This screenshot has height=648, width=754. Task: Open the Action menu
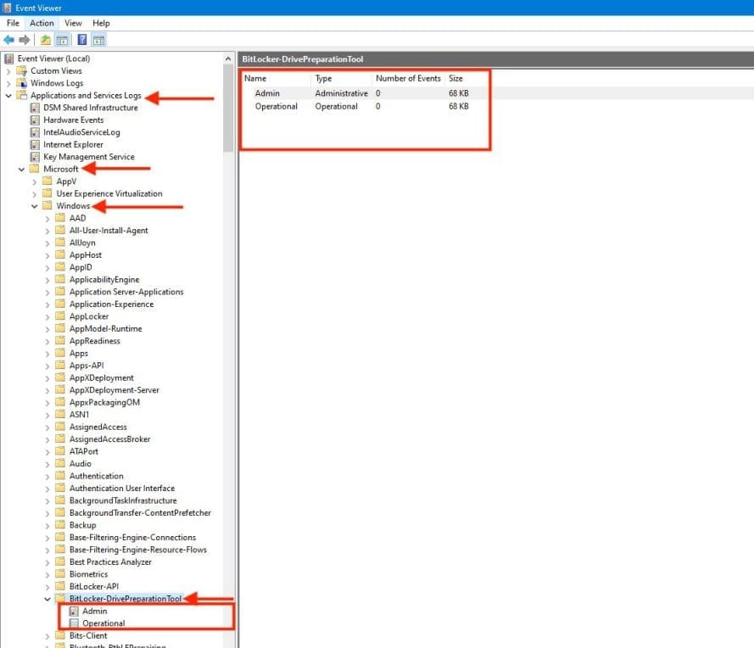42,23
